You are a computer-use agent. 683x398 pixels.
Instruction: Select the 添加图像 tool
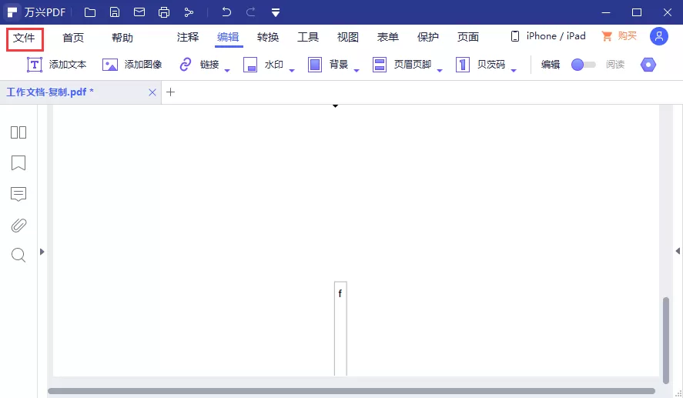point(132,65)
